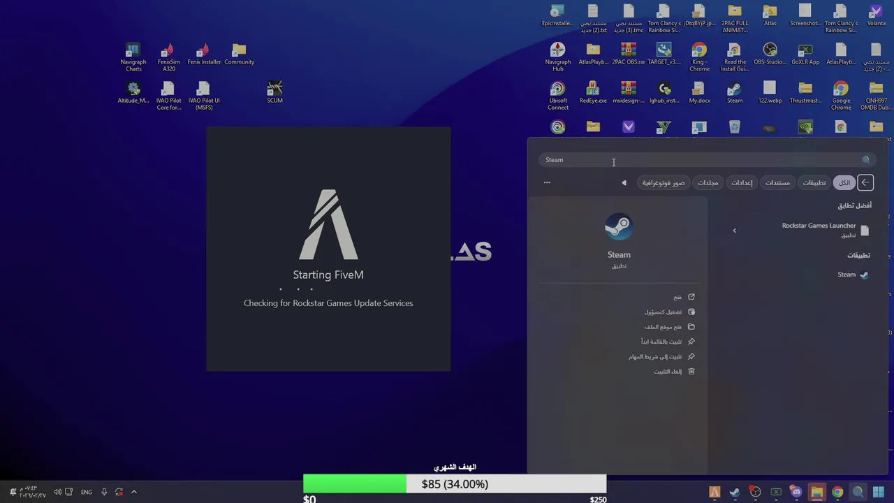Screen dimensions: 894x503
Task: Launch OBS-Studio from the desktop
Action: [x=770, y=54]
